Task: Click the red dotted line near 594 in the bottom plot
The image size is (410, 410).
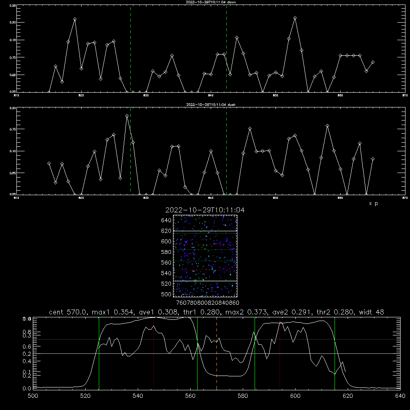Action: (280, 353)
